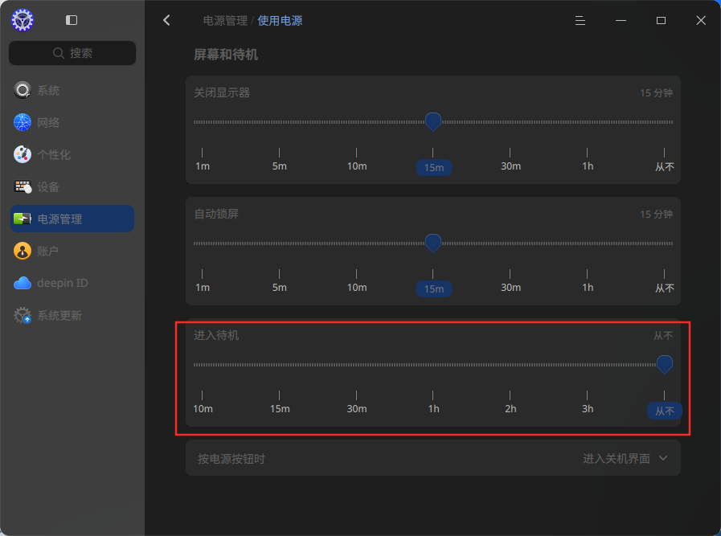Set 关闭显示器 to 30m
The height and width of the screenshot is (536, 721).
point(510,166)
